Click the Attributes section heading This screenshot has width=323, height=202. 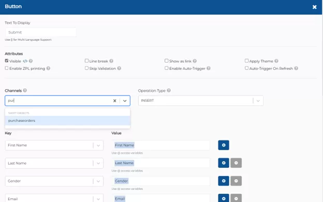[14, 54]
